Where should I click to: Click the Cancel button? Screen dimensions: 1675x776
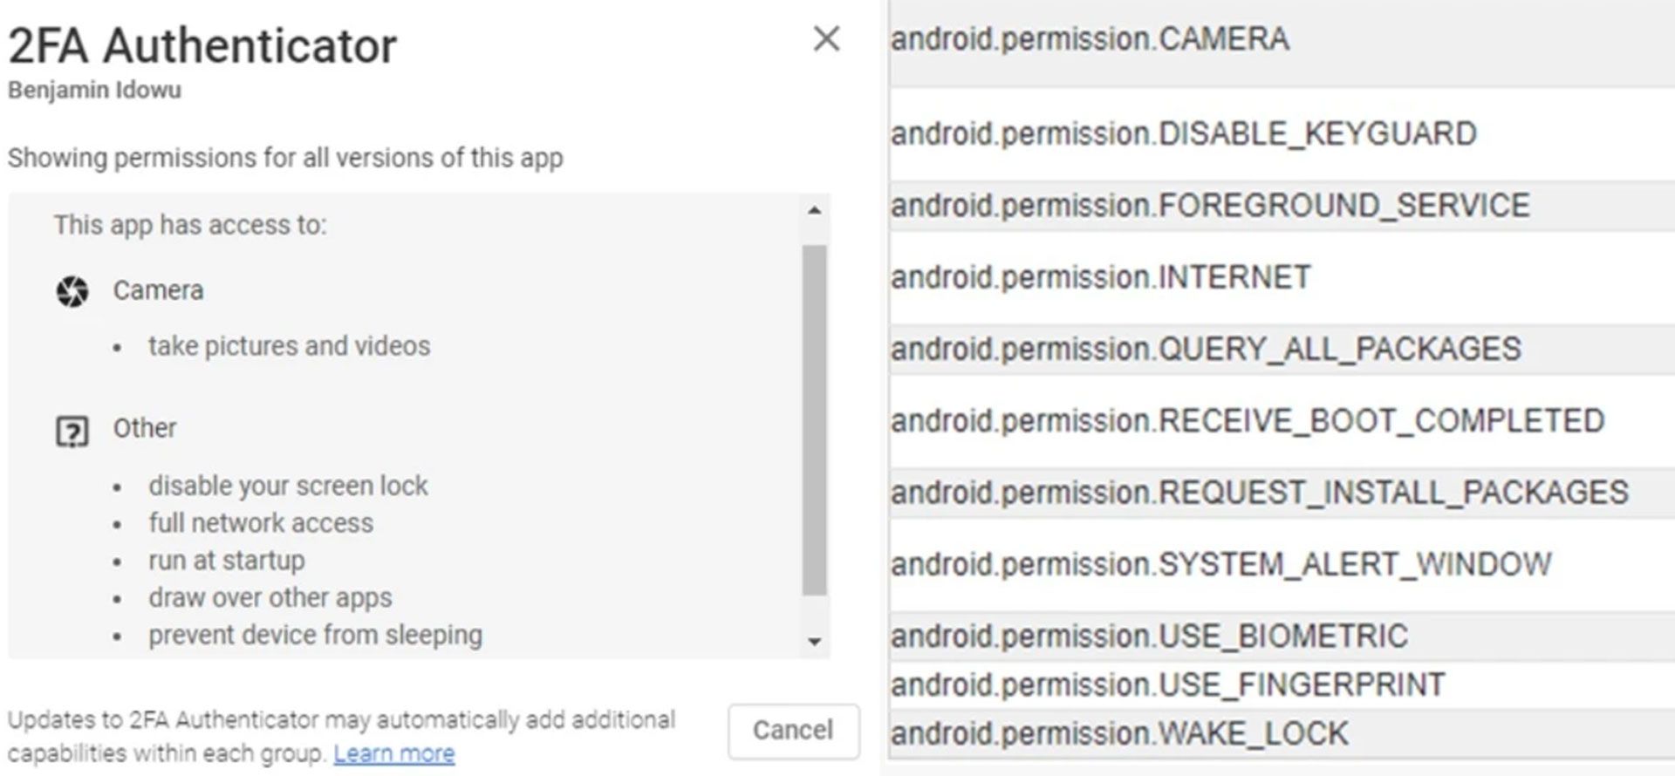click(x=793, y=731)
